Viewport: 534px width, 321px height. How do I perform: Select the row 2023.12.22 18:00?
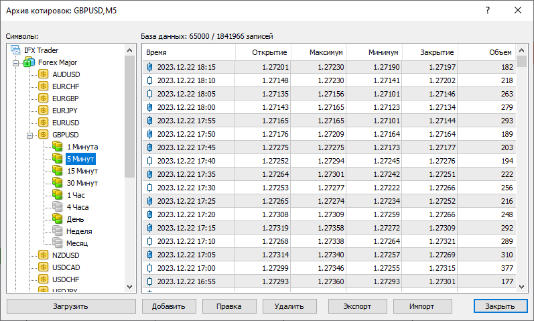point(329,107)
